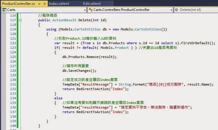
Task: Click the Delete method cube icon
Action: pyautogui.click(x=176, y=10)
